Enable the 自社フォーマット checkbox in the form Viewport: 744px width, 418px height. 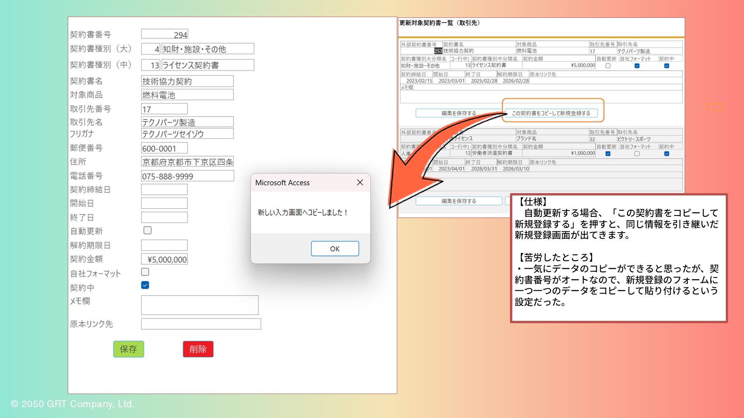[x=145, y=272]
